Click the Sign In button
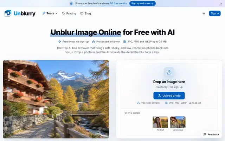The image size is (225, 141). 215,13
